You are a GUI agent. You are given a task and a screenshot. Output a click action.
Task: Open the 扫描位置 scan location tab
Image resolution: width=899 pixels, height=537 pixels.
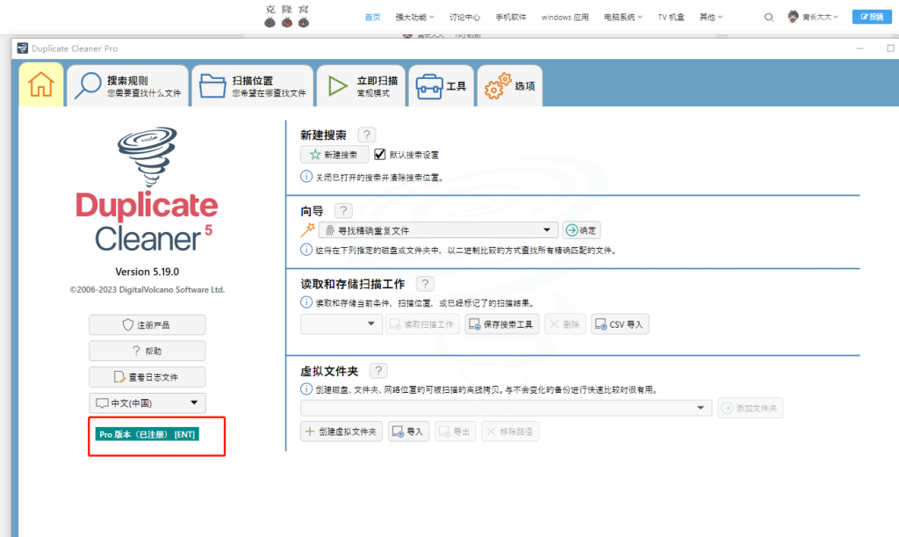[253, 86]
